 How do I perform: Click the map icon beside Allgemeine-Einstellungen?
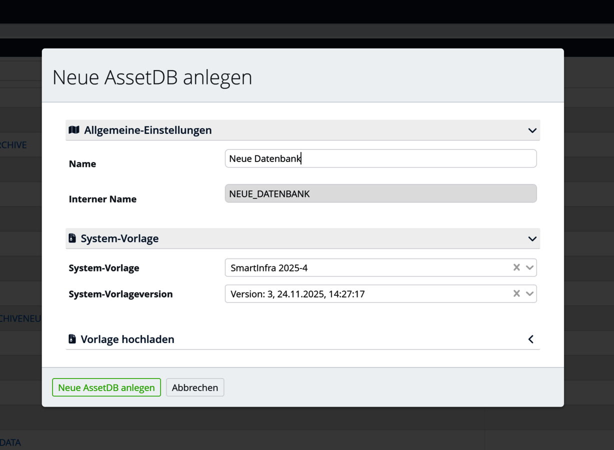[x=74, y=130]
